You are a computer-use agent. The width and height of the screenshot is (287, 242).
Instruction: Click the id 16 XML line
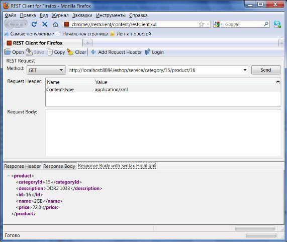click(30, 195)
